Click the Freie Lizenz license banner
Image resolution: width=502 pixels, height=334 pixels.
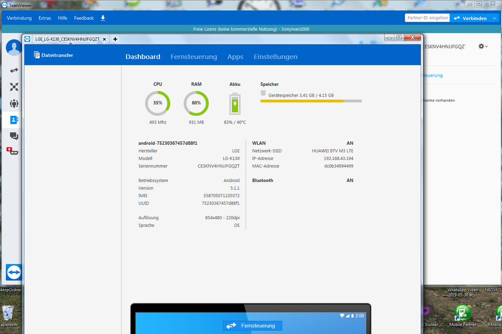(251, 29)
